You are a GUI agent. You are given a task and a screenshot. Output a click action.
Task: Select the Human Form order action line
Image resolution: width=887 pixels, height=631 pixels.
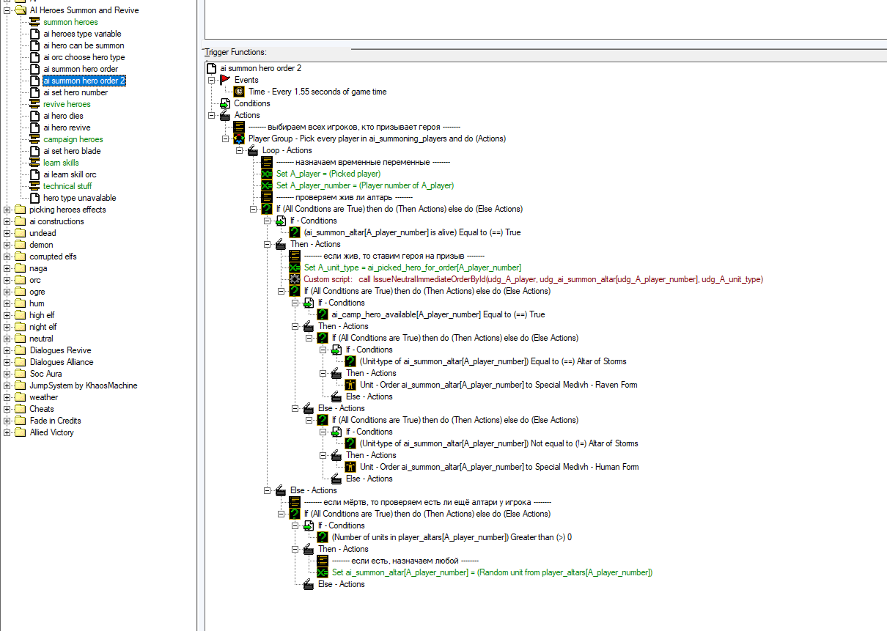coord(498,467)
